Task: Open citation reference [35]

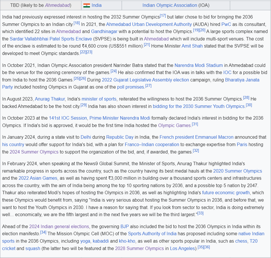Action: point(200,247)
